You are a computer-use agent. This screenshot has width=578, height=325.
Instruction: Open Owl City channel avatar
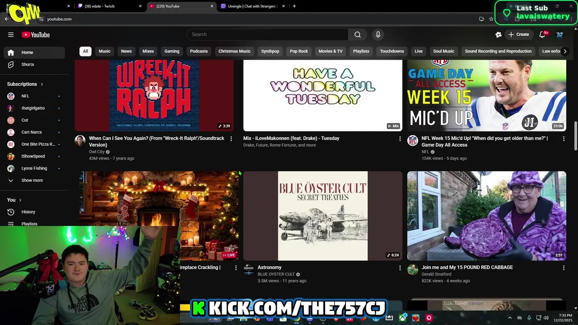(80, 140)
